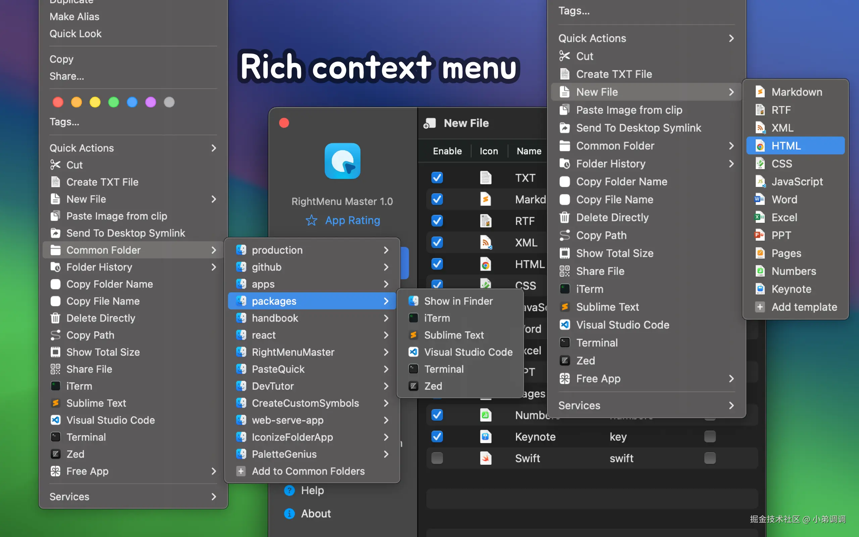Click the RightMenu Master app logo
This screenshot has height=537, width=859.
coord(342,161)
